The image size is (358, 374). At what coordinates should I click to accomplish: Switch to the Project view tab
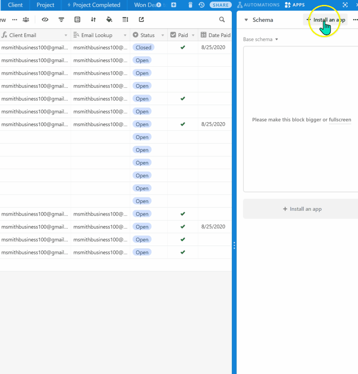pyautogui.click(x=45, y=5)
